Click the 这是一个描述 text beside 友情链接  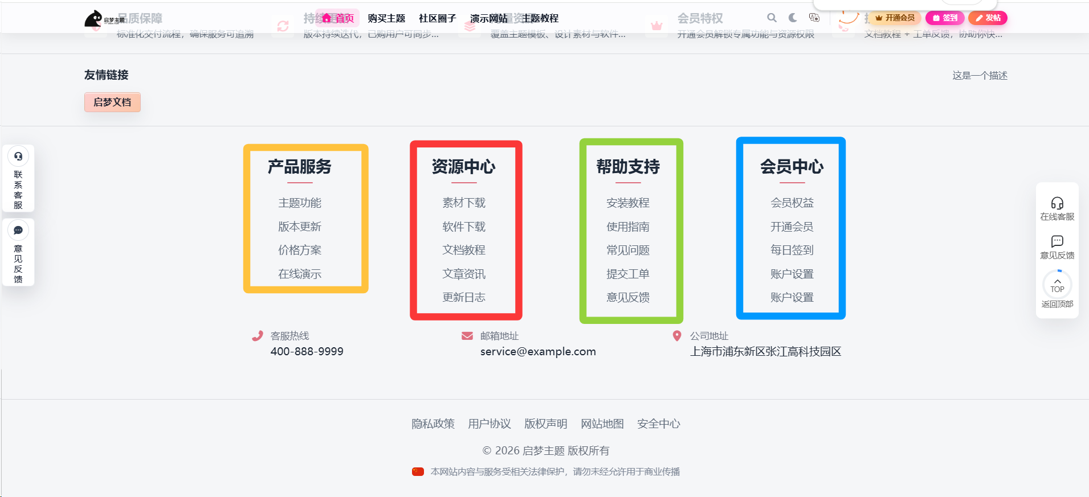coord(980,76)
